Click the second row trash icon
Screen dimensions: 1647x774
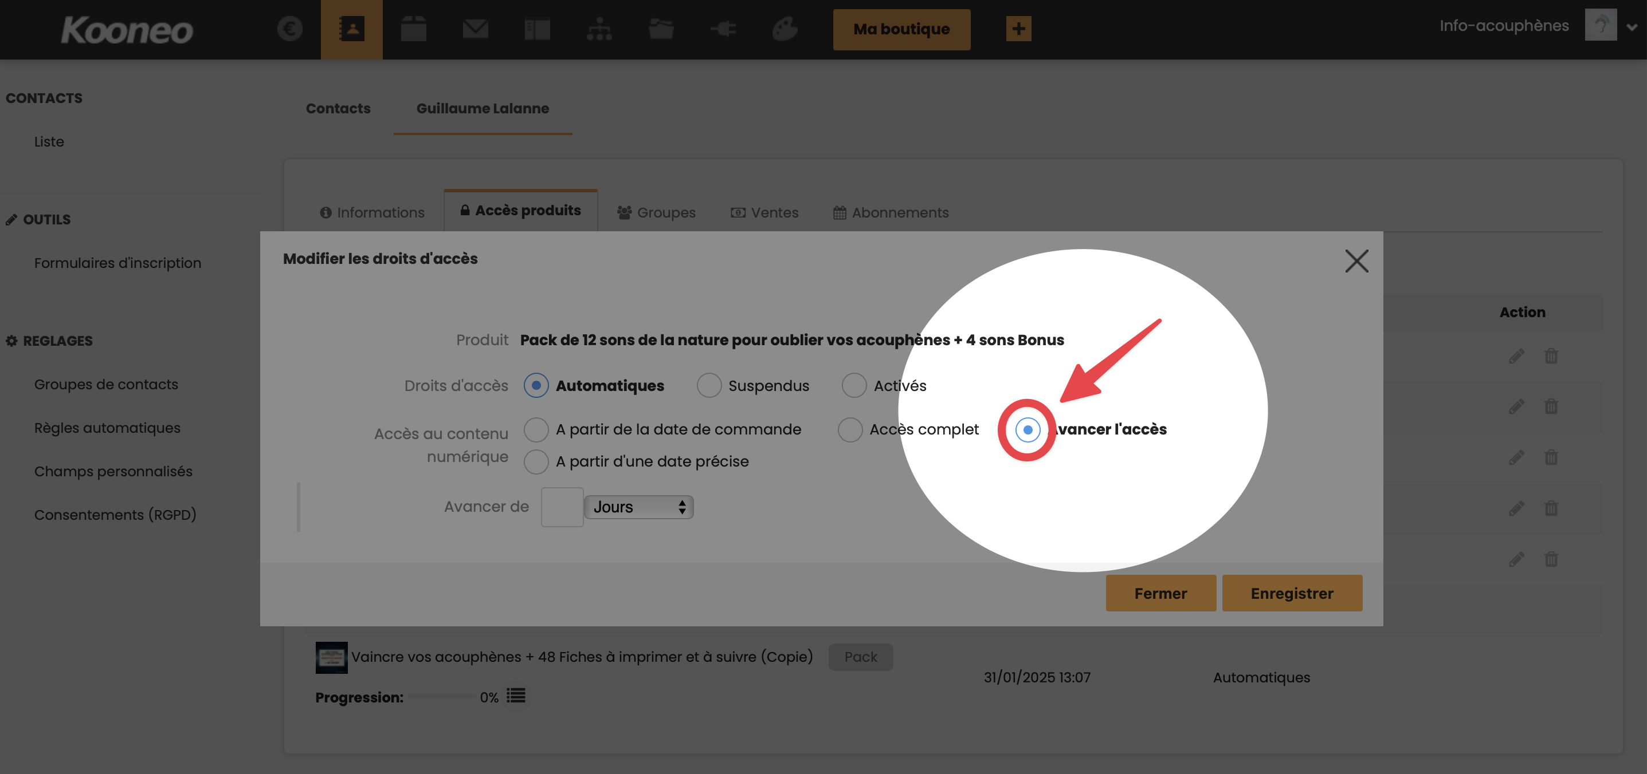tap(1551, 406)
